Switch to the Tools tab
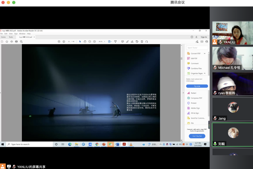The height and width of the screenshot is (169, 253). [11, 37]
